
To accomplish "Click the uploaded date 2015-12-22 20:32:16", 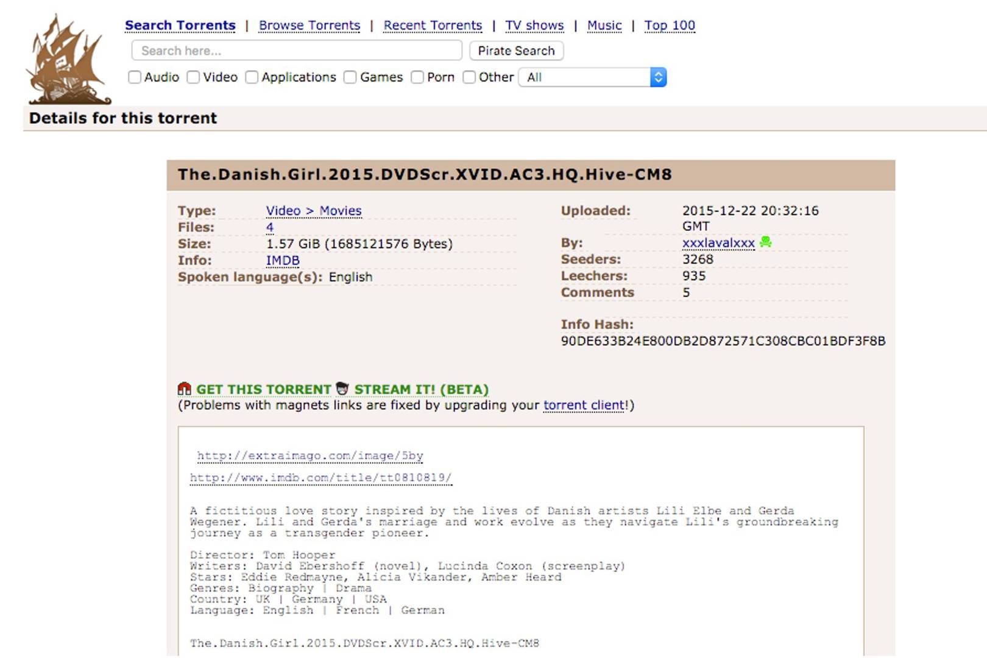I will click(x=751, y=218).
